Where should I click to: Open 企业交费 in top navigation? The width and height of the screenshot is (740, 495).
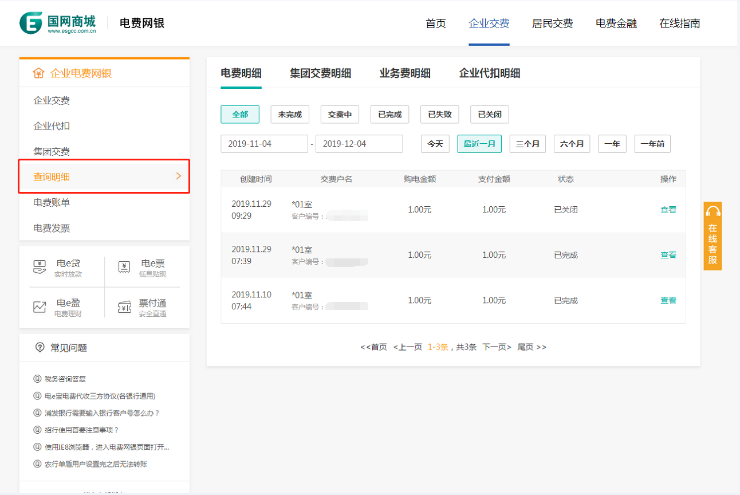[489, 23]
